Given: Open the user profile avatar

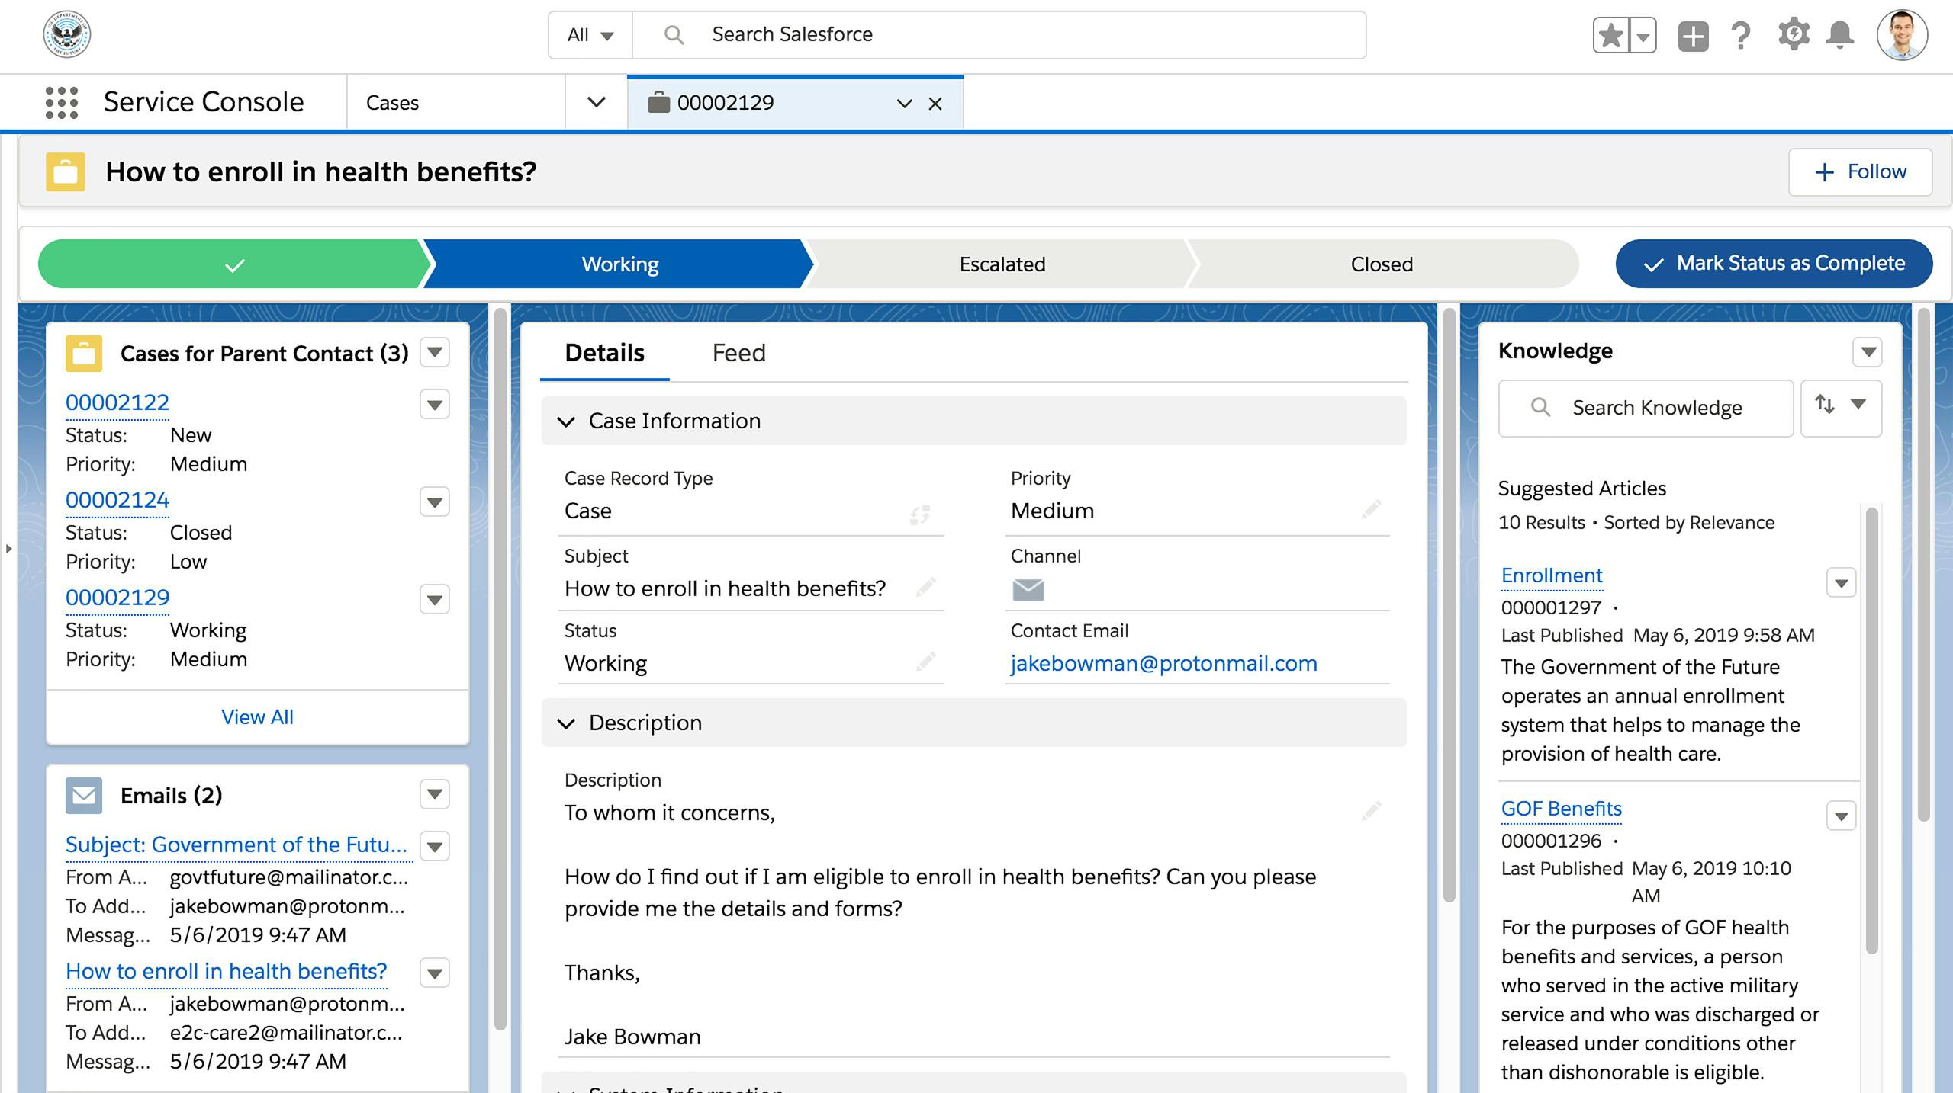Looking at the screenshot, I should (1902, 35).
